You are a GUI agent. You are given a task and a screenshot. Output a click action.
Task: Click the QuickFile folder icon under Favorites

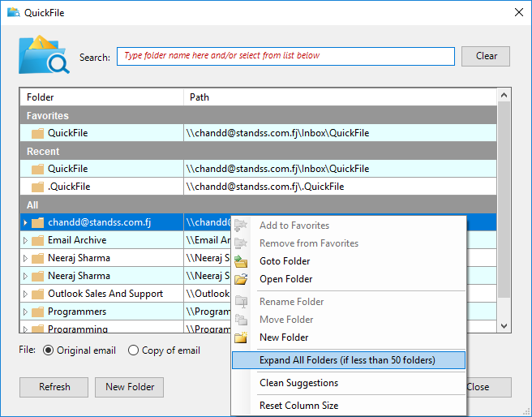37,133
